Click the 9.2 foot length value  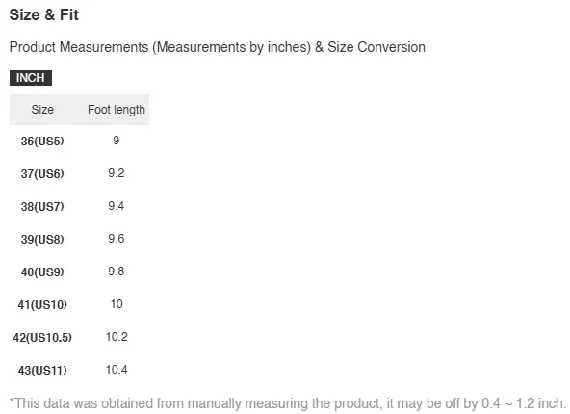click(117, 173)
